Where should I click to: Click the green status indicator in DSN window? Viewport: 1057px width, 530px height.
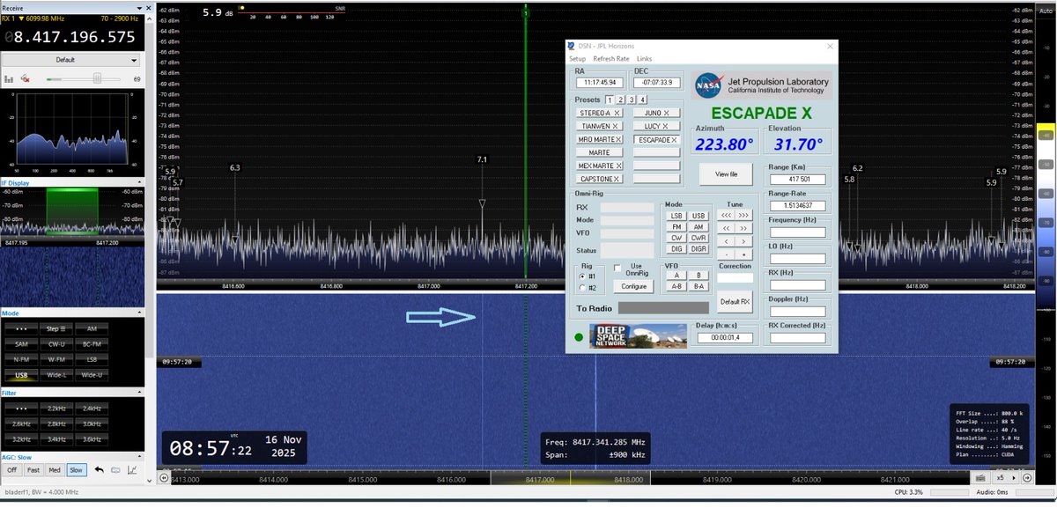pyautogui.click(x=578, y=337)
